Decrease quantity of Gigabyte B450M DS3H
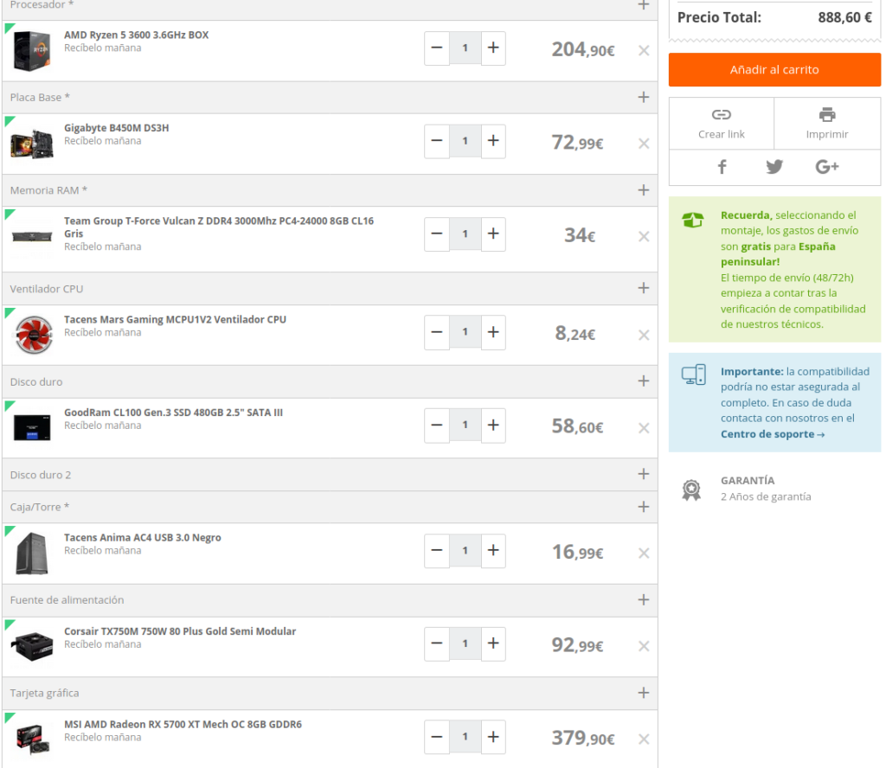The width and height of the screenshot is (886, 768). tap(437, 141)
